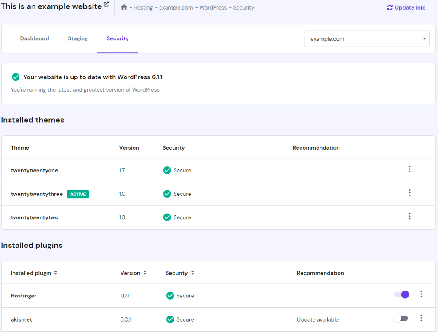Open the Hosting breadcrumb link
Viewport: 438px width, 332px height.
tap(143, 7)
